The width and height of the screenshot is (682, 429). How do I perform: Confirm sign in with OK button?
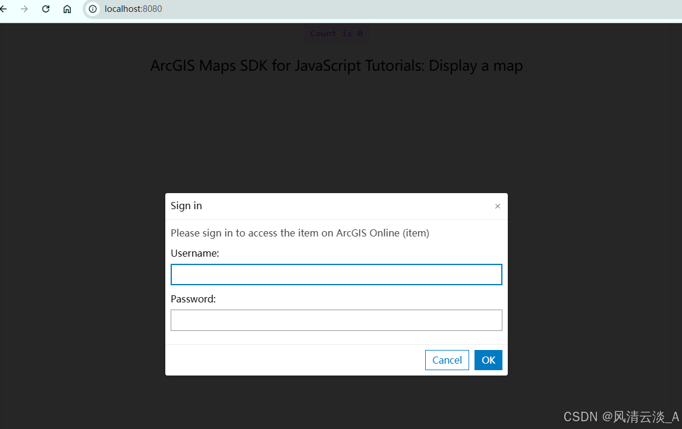(488, 360)
